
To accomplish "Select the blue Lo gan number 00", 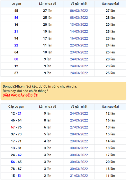I will click(16, 59).
